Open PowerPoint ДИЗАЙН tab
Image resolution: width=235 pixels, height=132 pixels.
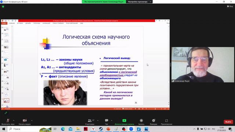(x=28, y=23)
